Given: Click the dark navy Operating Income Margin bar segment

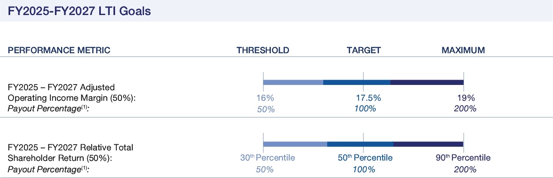Looking at the screenshot, I should [427, 82].
